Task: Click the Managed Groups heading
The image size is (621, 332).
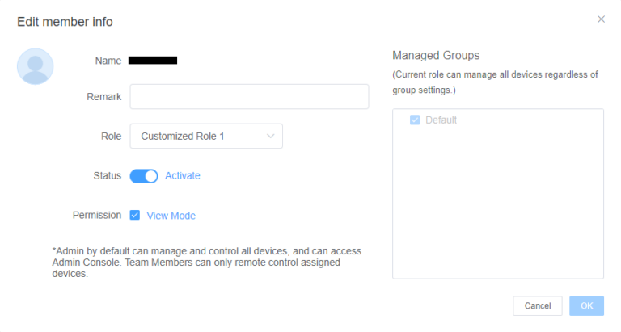Action: 436,56
